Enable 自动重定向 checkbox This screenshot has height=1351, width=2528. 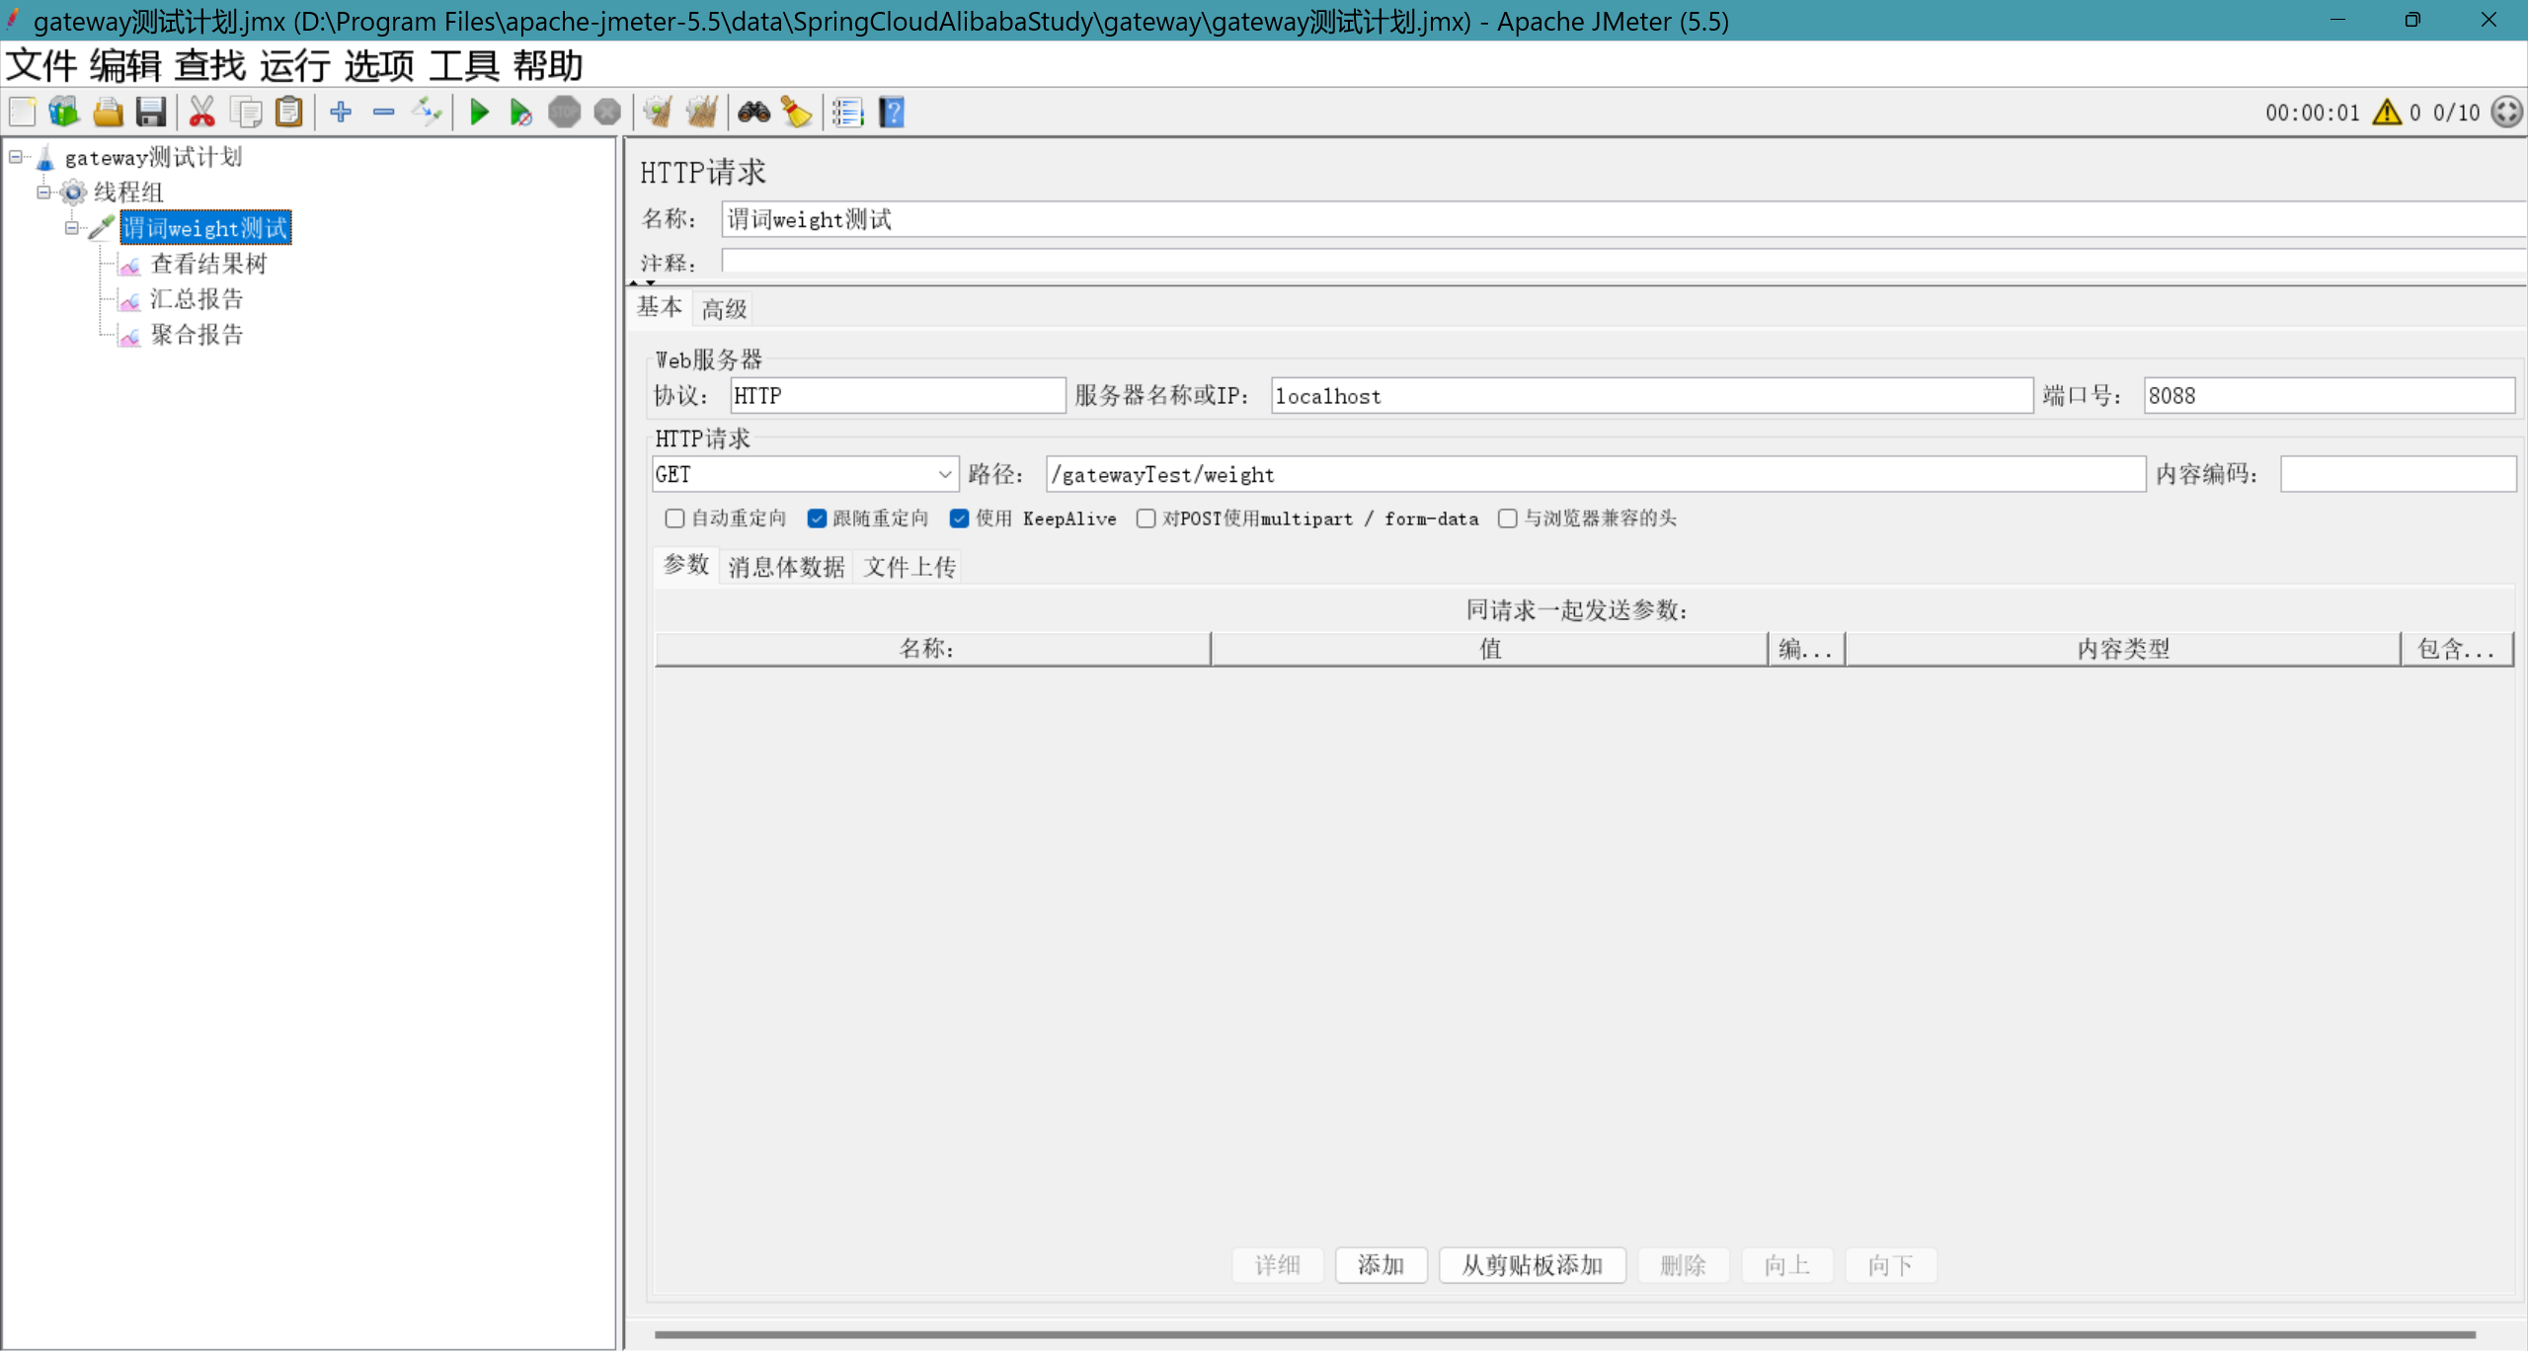674,518
